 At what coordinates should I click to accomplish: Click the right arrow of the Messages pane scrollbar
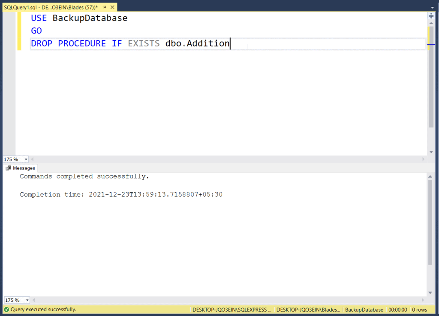423,300
